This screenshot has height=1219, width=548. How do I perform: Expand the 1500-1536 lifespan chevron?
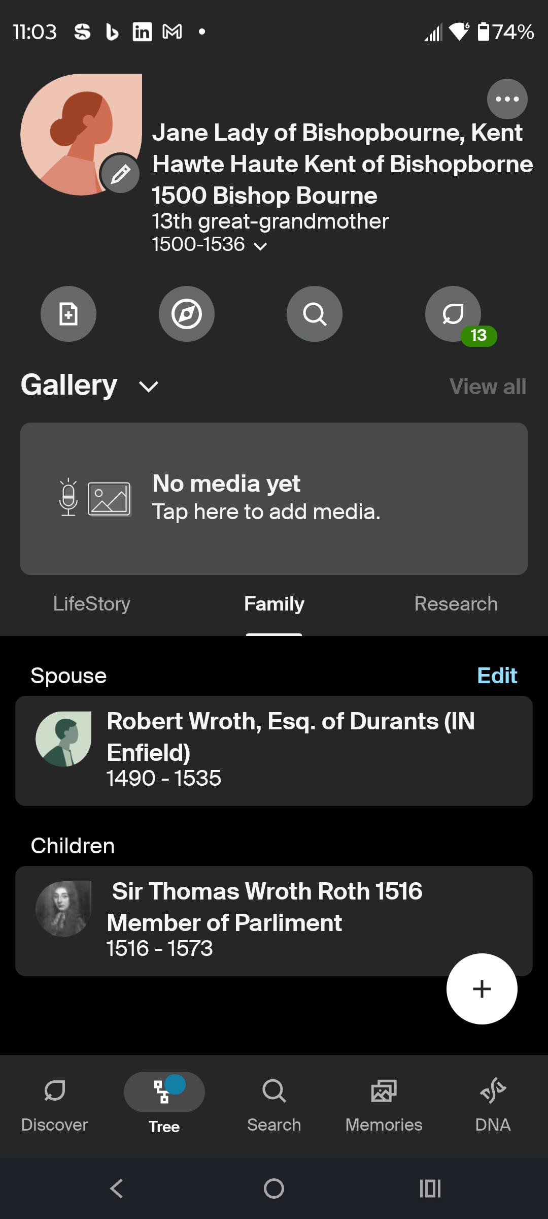(x=260, y=246)
